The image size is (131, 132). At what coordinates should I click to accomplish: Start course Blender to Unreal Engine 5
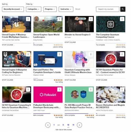tap(70, 42)
